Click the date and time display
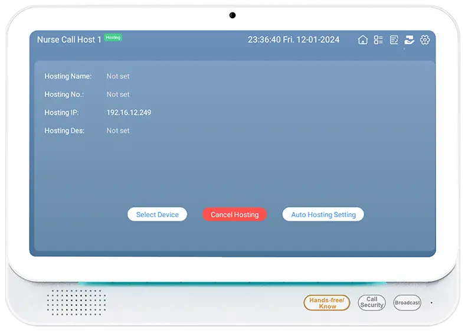The height and width of the screenshot is (333, 465). click(x=293, y=40)
